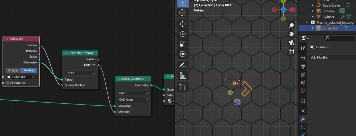
Task: Click the Add Modifier button
Action: click(332, 57)
